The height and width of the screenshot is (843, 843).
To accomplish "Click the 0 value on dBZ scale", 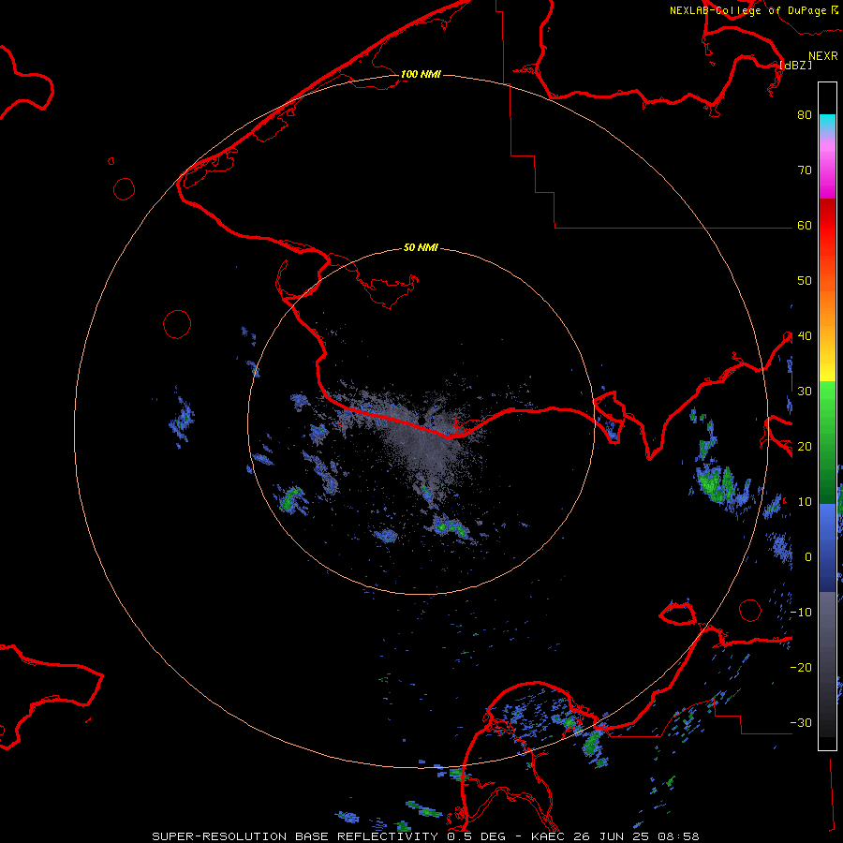I will click(x=808, y=557).
